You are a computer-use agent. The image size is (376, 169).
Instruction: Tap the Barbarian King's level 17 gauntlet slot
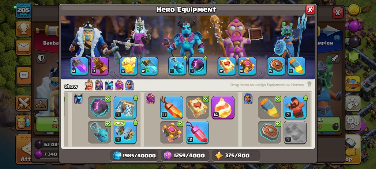pyautogui.click(x=99, y=66)
